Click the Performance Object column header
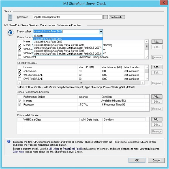The height and width of the screenshot is (169, 169). pos(50,97)
